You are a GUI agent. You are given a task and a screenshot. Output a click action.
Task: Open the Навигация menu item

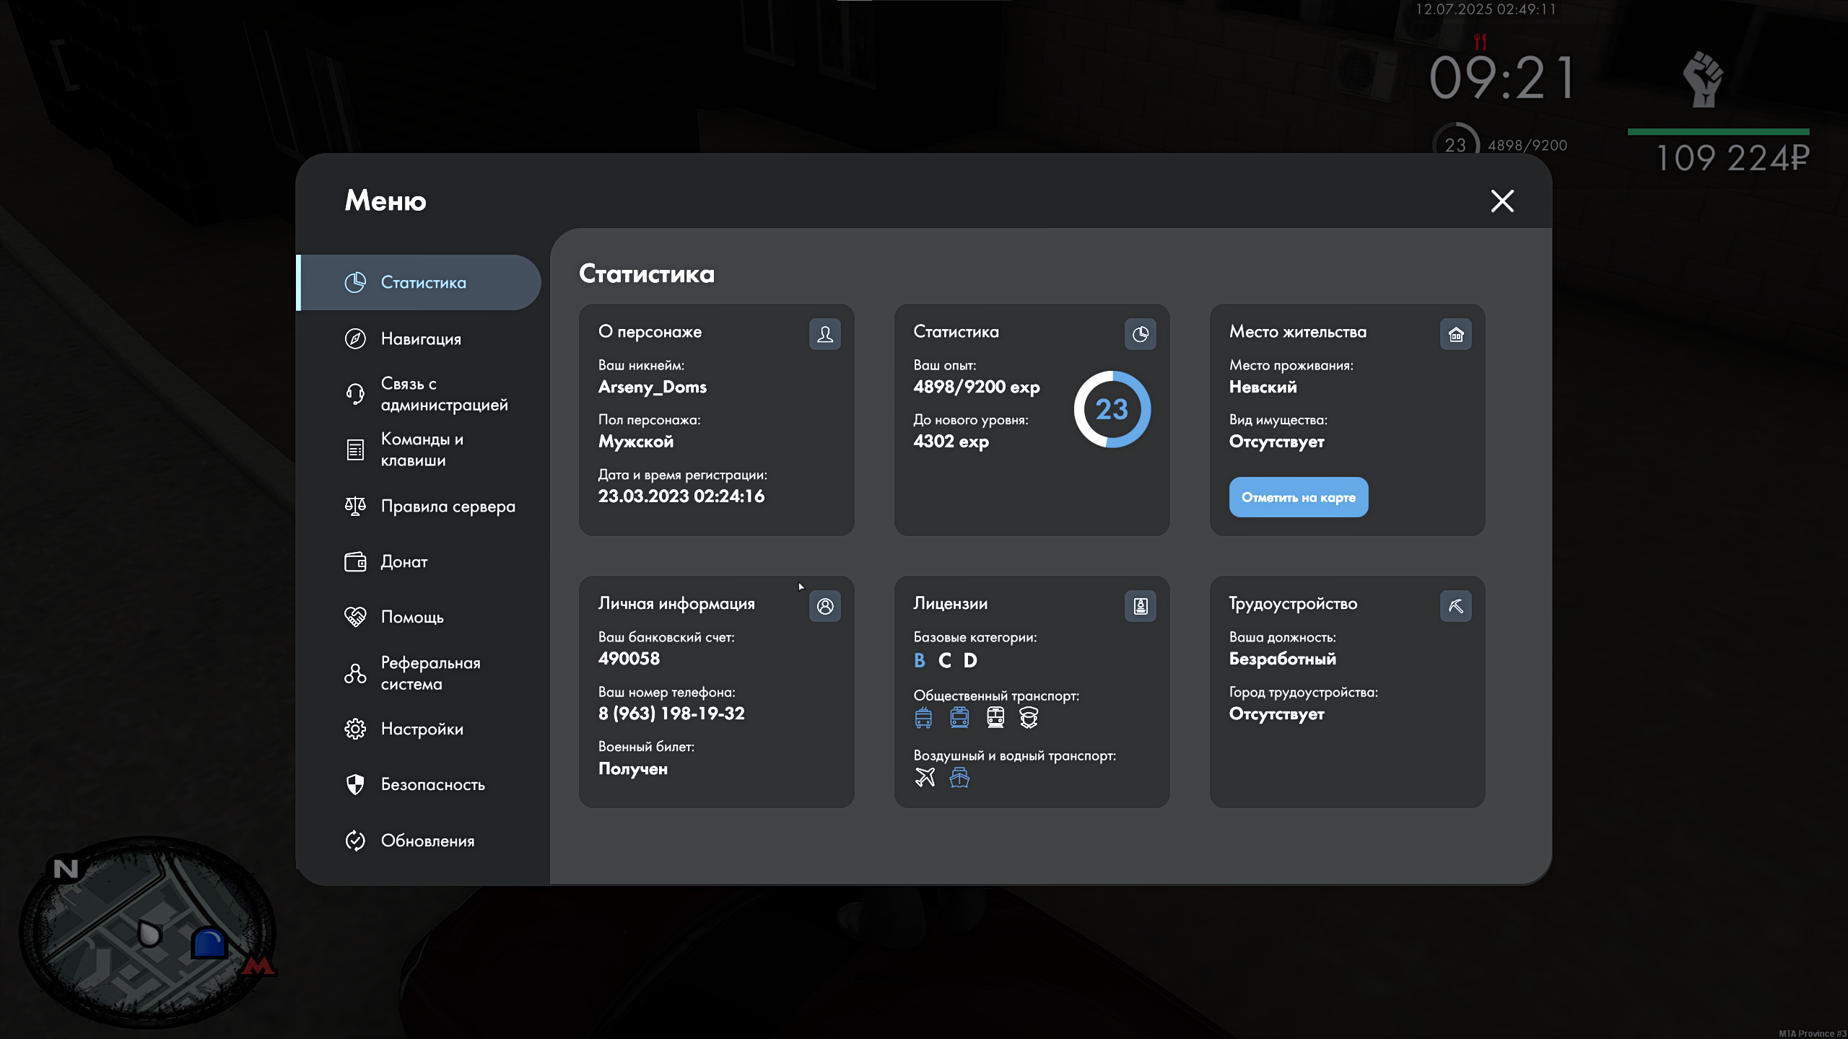coord(419,338)
